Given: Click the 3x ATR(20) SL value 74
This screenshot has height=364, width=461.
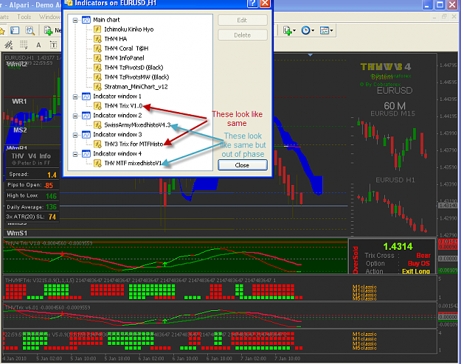Looking at the screenshot, I should [x=52, y=217].
